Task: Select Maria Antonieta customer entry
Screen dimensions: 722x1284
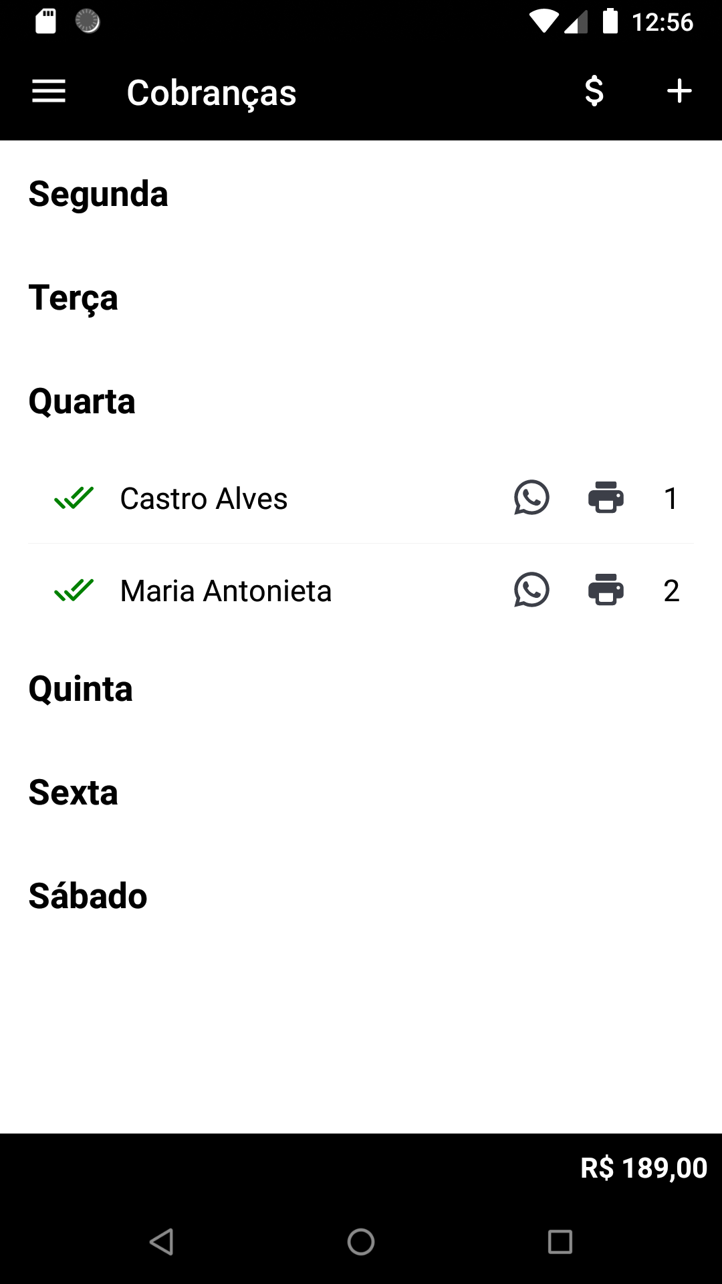Action: pos(226,591)
